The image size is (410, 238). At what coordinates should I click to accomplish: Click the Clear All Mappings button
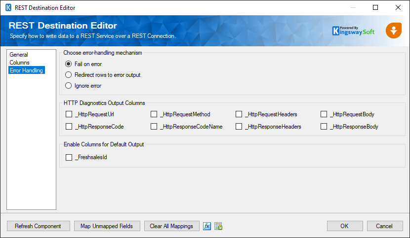[x=171, y=226]
